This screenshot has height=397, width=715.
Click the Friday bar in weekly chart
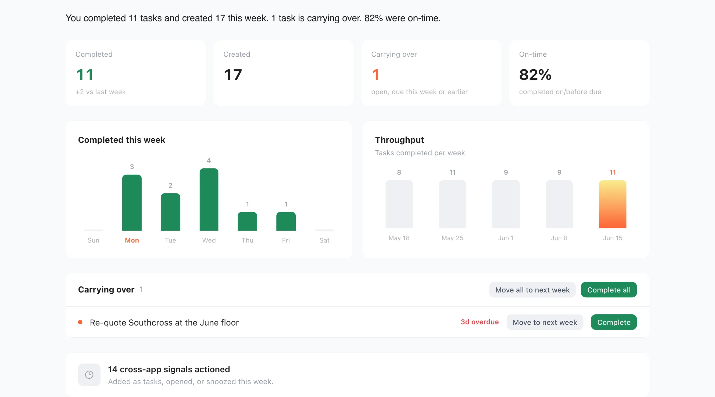pos(286,221)
